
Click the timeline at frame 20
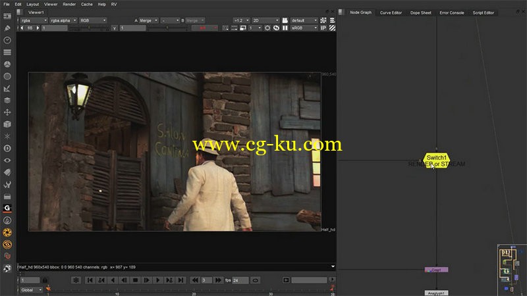tap(194, 291)
